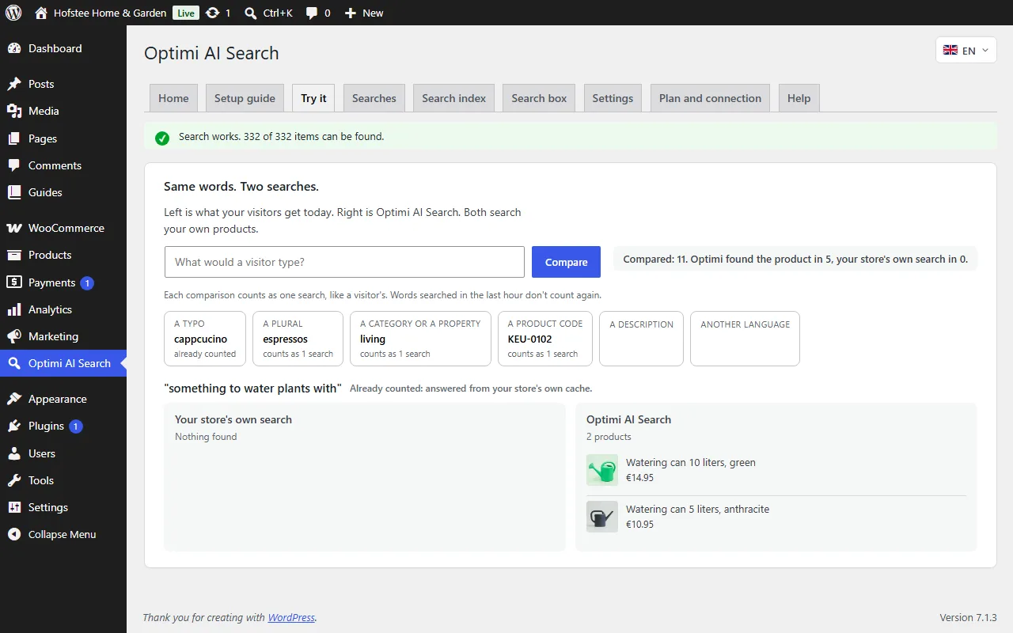The height and width of the screenshot is (633, 1013).
Task: Focus the 'What would a visitor type?' field
Action: click(x=344, y=262)
